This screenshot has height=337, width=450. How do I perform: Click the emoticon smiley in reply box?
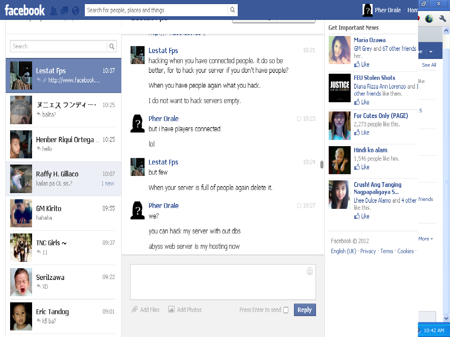coord(310,272)
